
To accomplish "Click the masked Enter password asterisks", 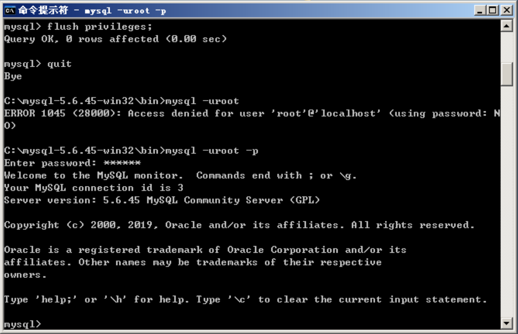I will [122, 163].
